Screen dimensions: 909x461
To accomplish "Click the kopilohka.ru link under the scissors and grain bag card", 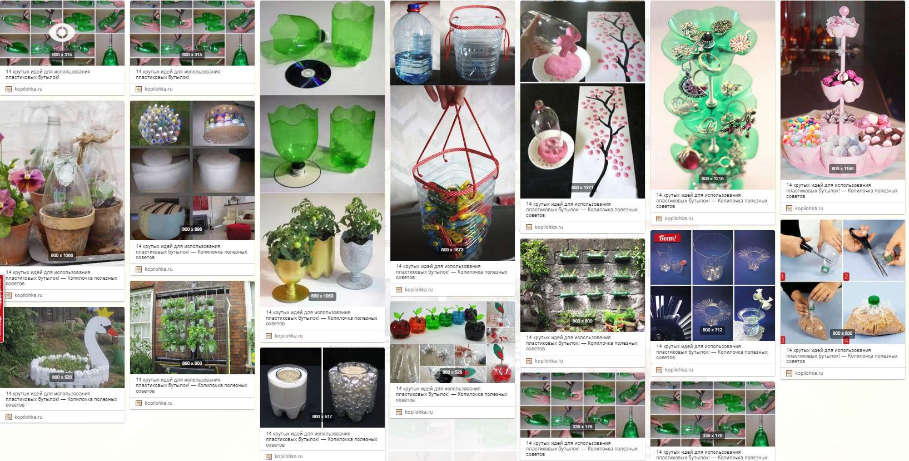I will pyautogui.click(x=809, y=373).
